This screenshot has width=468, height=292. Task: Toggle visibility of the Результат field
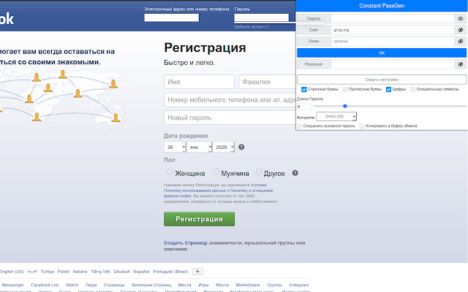pos(461,64)
